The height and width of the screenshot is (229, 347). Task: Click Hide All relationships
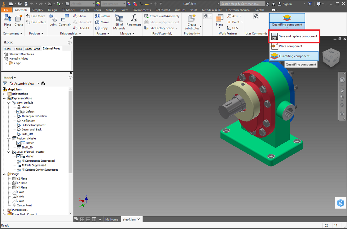point(81,28)
